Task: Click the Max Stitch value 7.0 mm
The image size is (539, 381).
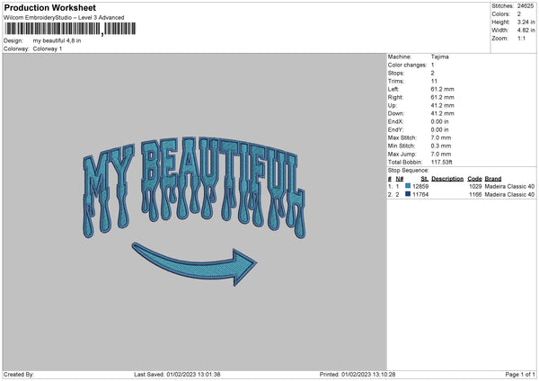Action: click(x=441, y=137)
